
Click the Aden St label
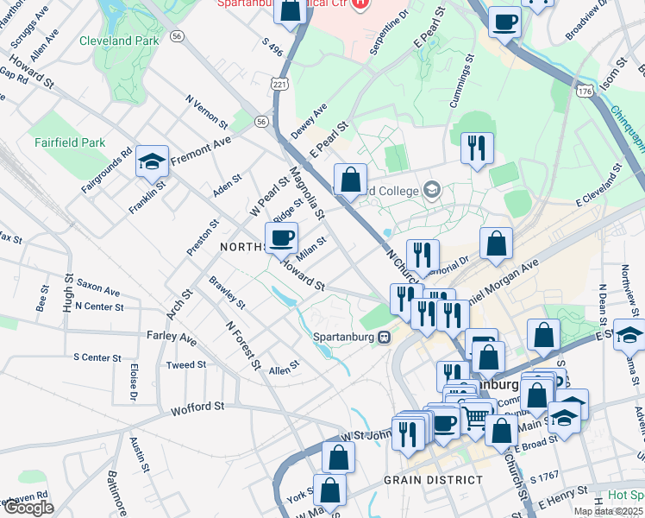(x=227, y=186)
